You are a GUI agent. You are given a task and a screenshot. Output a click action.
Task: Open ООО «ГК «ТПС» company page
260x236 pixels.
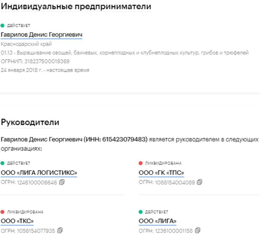point(161,173)
